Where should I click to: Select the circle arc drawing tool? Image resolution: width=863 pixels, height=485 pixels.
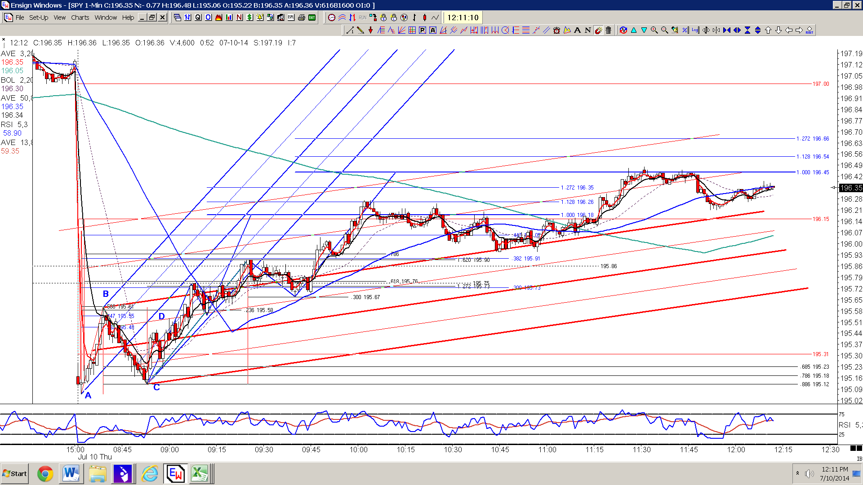505,30
